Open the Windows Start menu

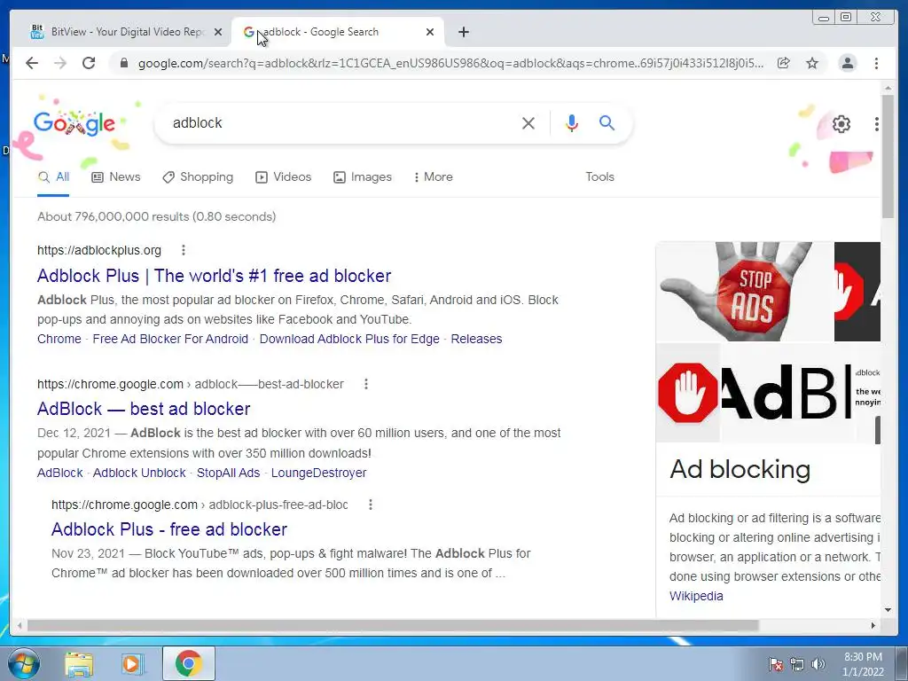coord(23,663)
